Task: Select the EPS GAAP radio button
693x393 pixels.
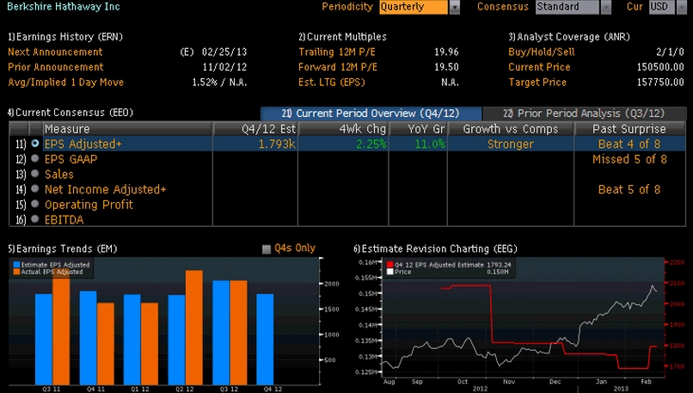Action: coord(35,159)
